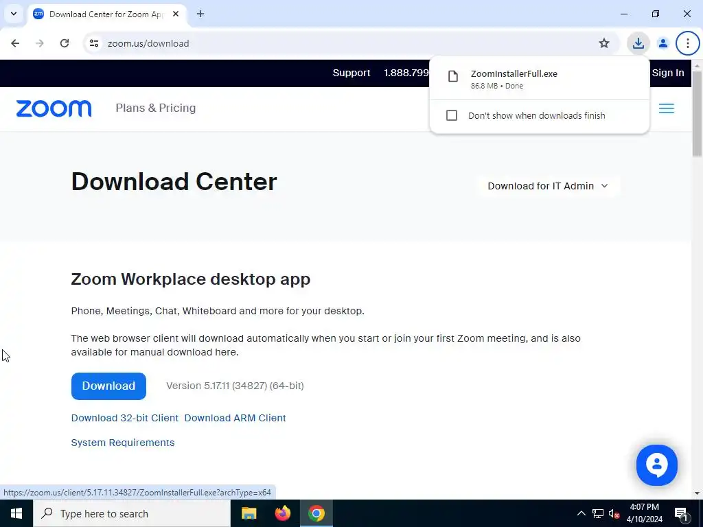Click Zoom Workplace desktop app heading
Image resolution: width=703 pixels, height=527 pixels.
tap(191, 279)
